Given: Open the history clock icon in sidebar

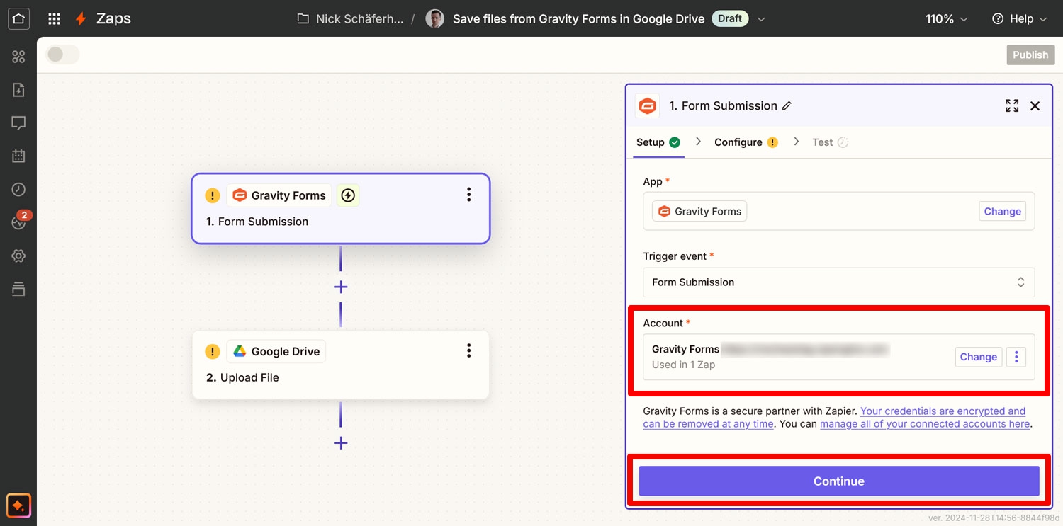Looking at the screenshot, I should click(18, 190).
